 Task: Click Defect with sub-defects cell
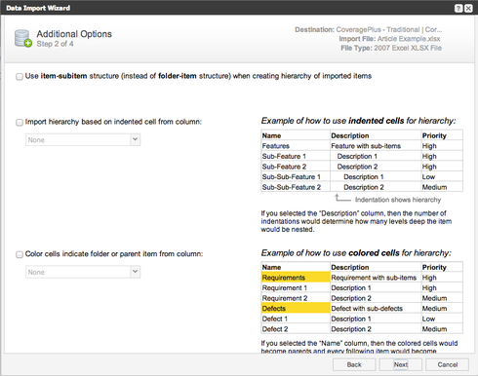point(376,308)
